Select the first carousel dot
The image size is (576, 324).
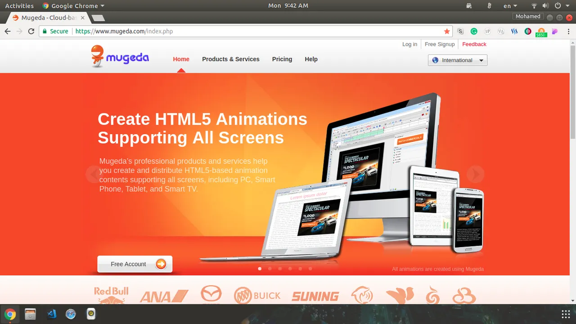[260, 269]
